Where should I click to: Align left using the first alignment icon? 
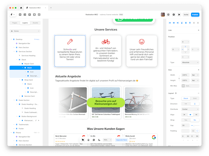coord(170,23)
